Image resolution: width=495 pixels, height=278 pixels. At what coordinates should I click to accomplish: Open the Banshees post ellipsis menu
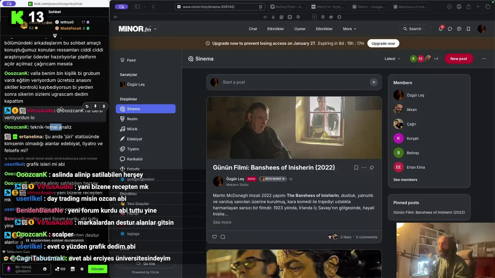[364, 168]
